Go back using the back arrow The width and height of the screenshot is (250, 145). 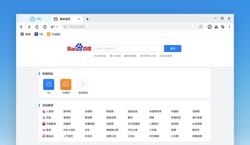coord(21,27)
